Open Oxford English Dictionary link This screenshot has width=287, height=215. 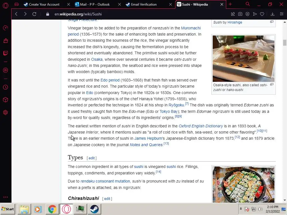tap(201, 126)
